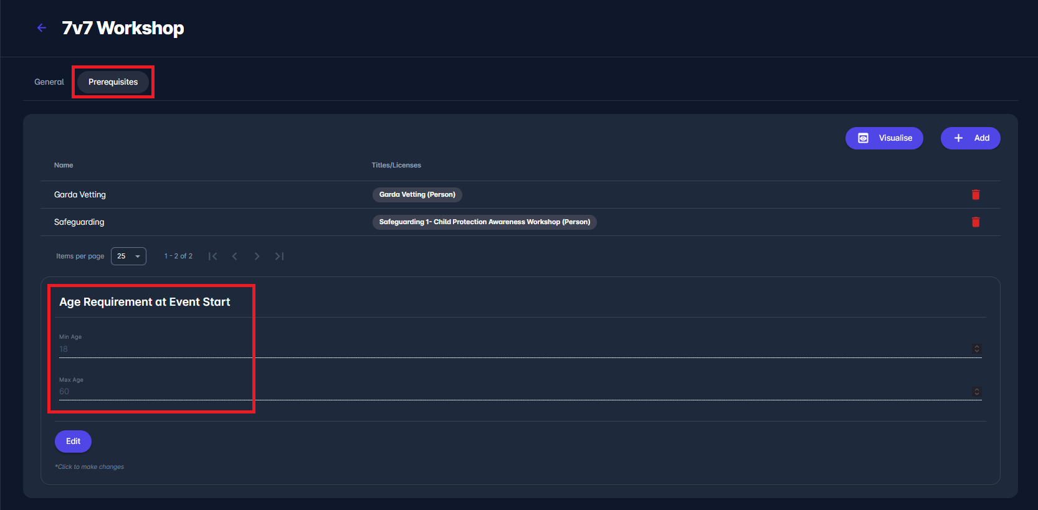Go to the first page of results
Image resolution: width=1038 pixels, height=510 pixels.
212,257
